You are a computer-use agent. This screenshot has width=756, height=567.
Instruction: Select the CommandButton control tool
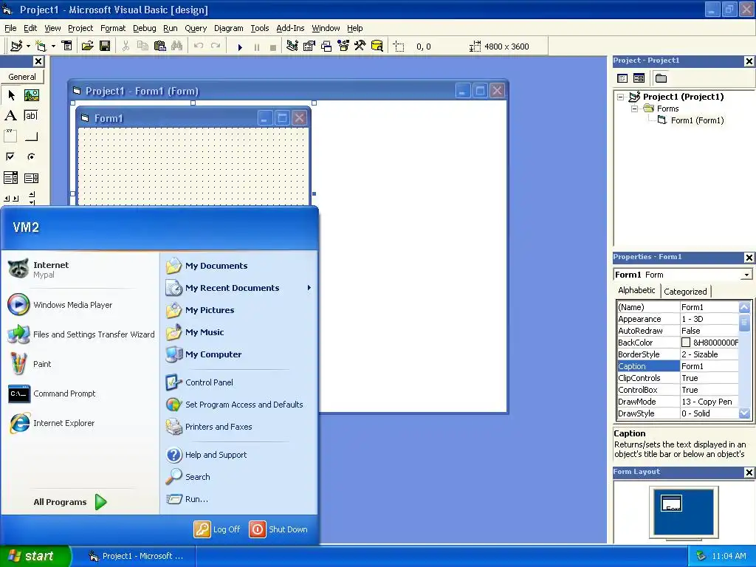[31, 137]
